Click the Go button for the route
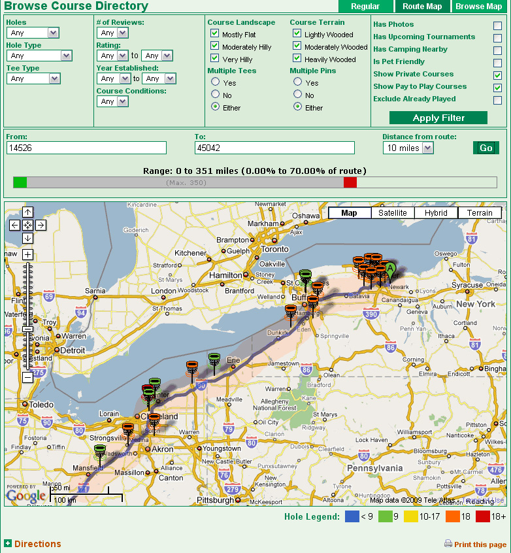The width and height of the screenshot is (511, 553). tap(486, 148)
